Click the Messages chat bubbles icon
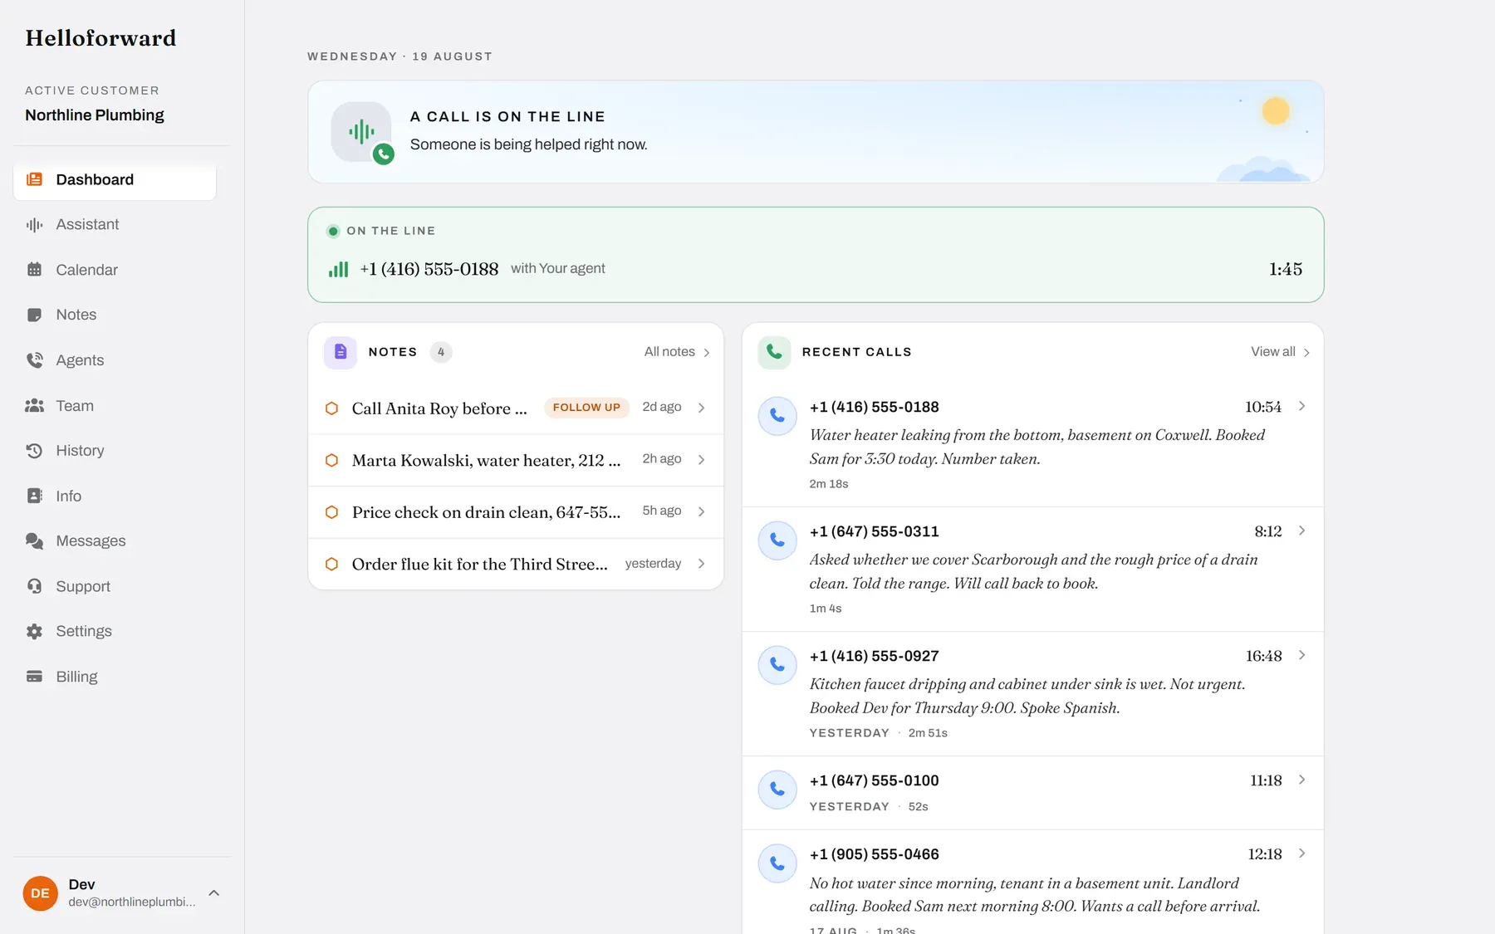 (34, 541)
